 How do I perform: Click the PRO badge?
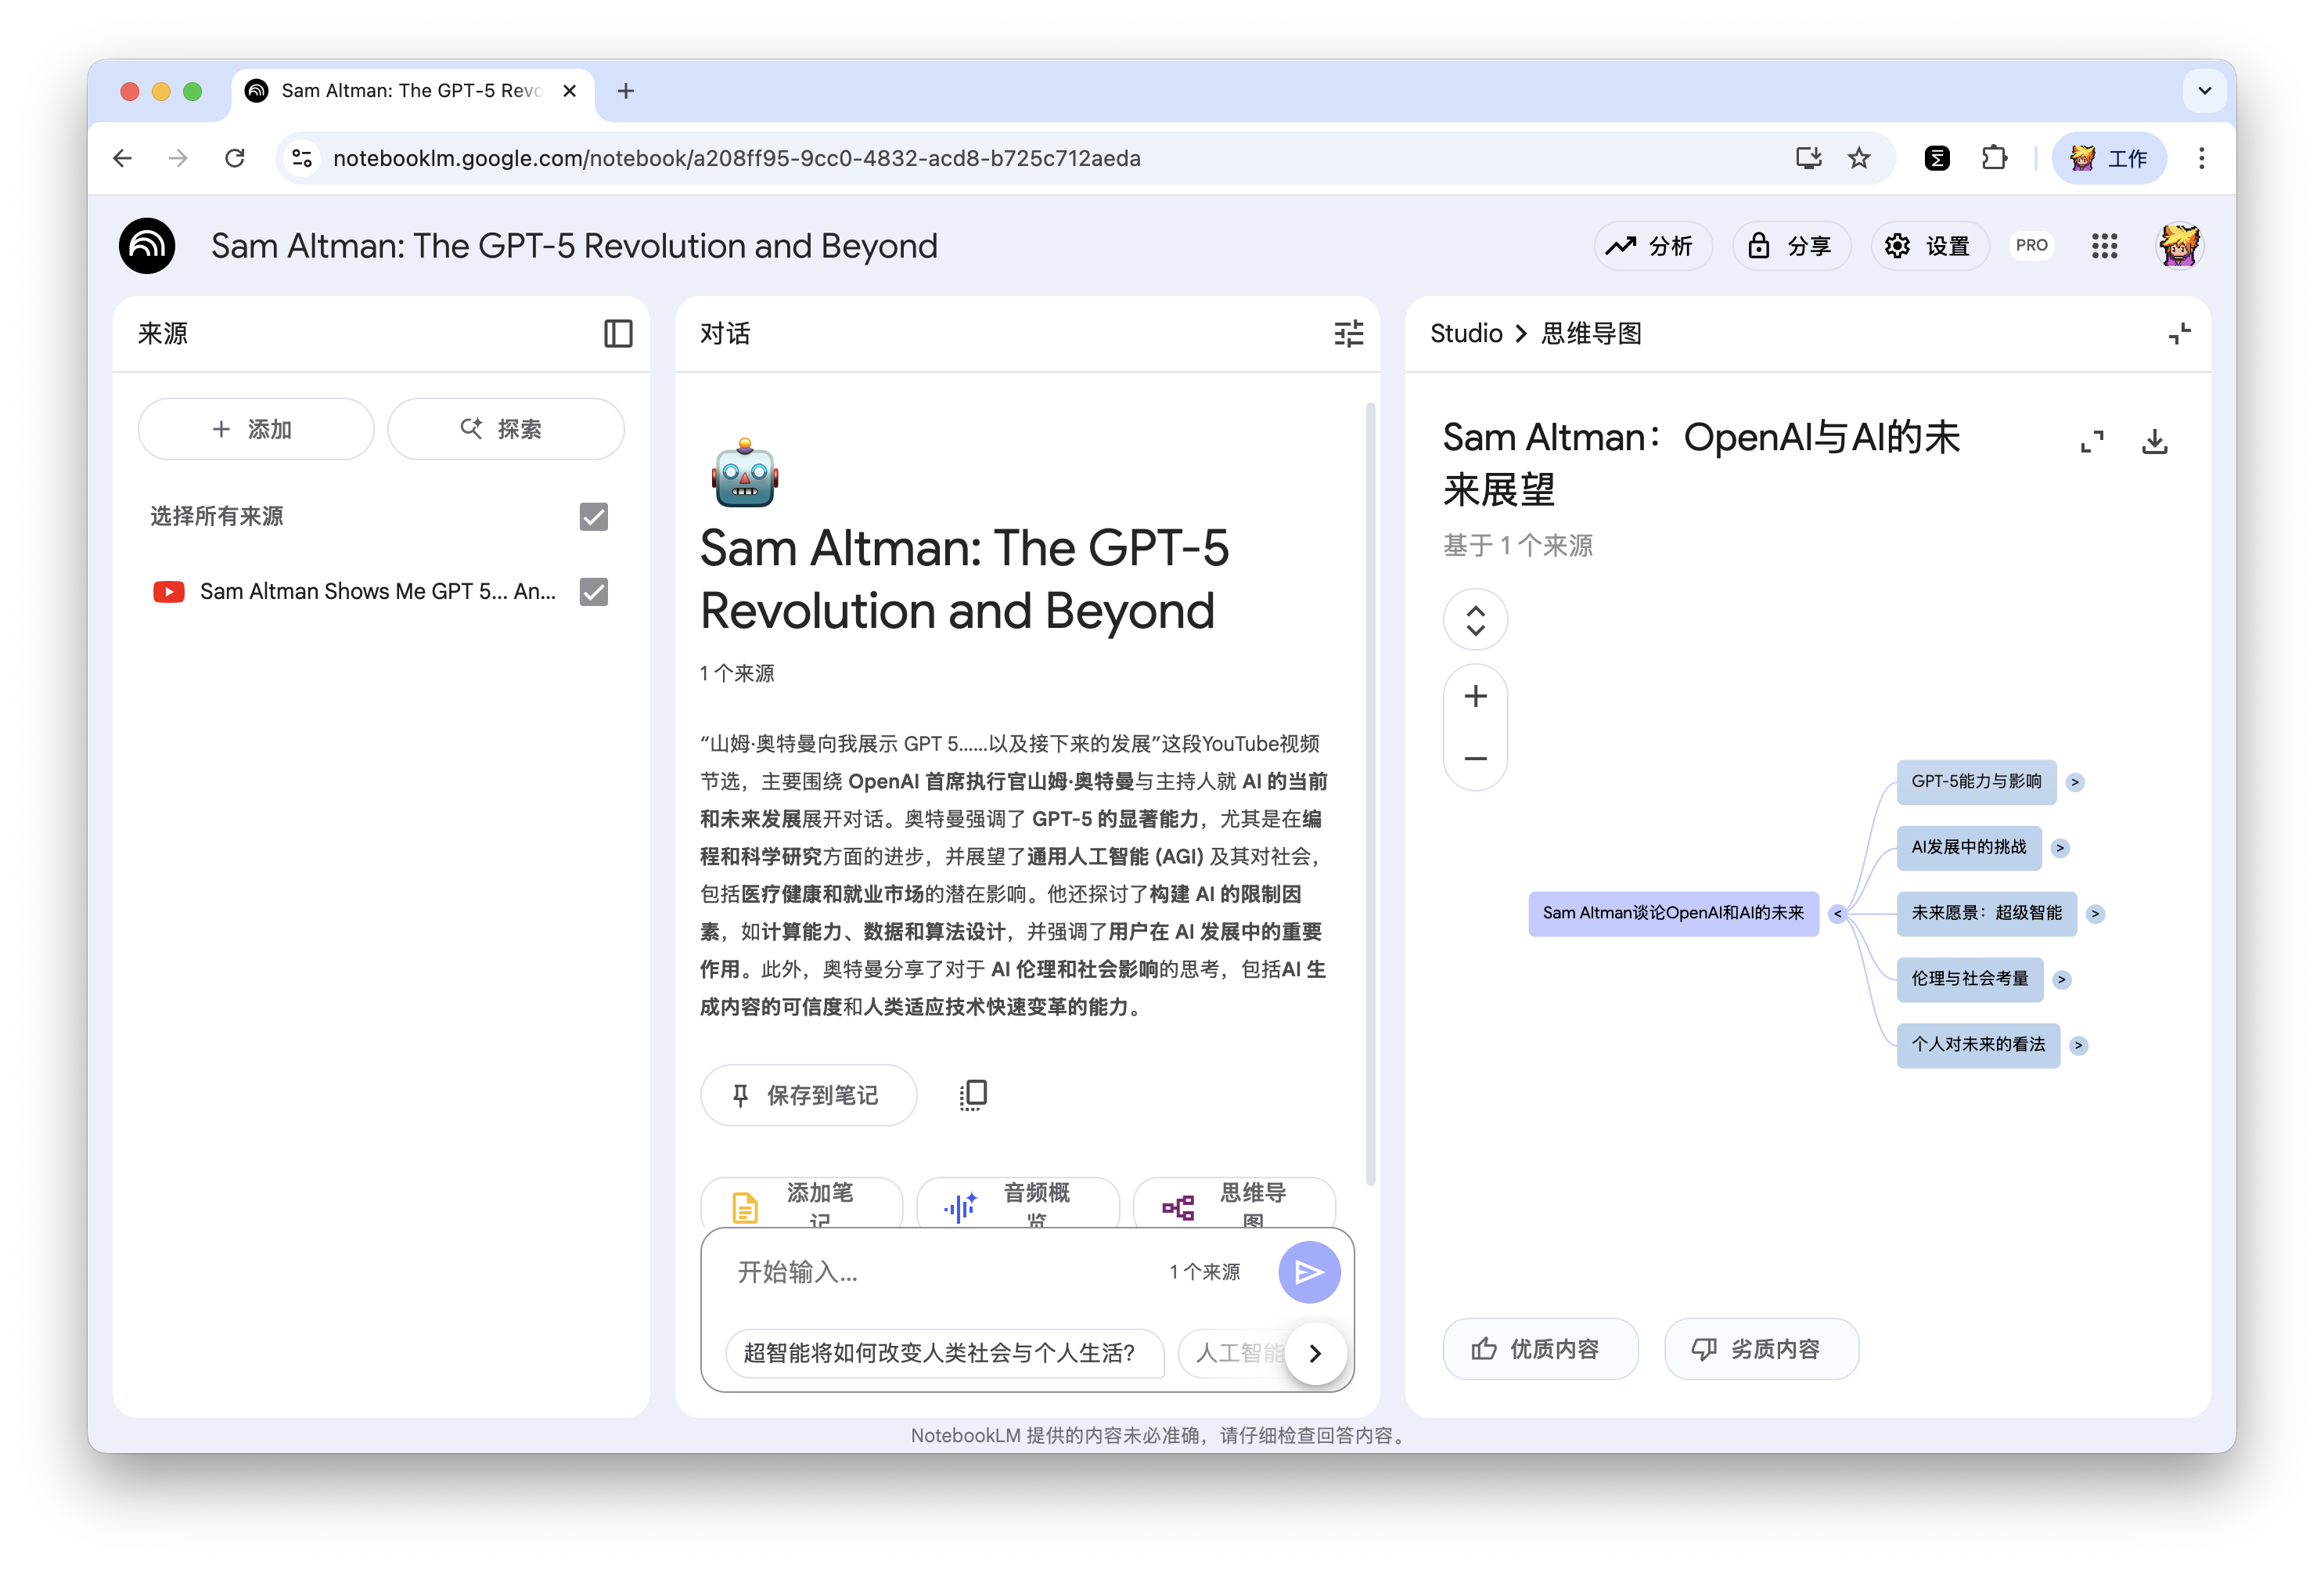tap(2031, 245)
